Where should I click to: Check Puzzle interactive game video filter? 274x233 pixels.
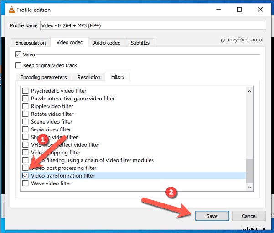pos(26,98)
